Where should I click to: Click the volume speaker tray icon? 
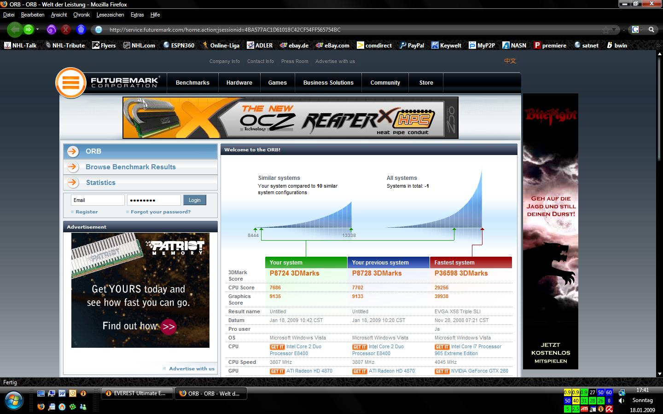[x=622, y=401]
